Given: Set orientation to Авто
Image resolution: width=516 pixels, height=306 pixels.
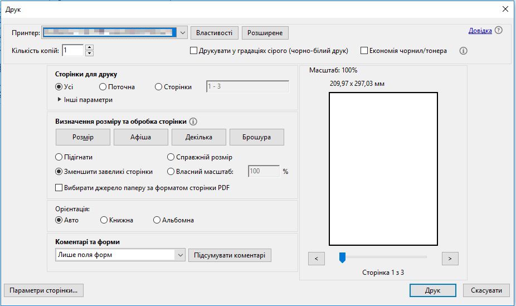Looking at the screenshot, I should (x=59, y=220).
